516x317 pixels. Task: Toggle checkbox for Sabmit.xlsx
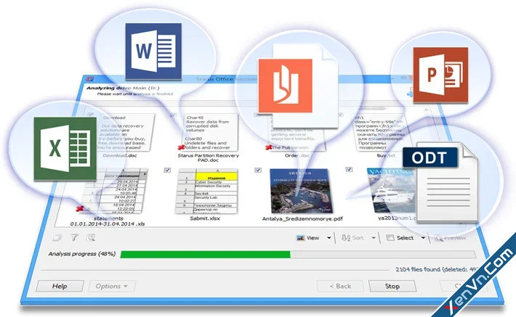point(167,170)
